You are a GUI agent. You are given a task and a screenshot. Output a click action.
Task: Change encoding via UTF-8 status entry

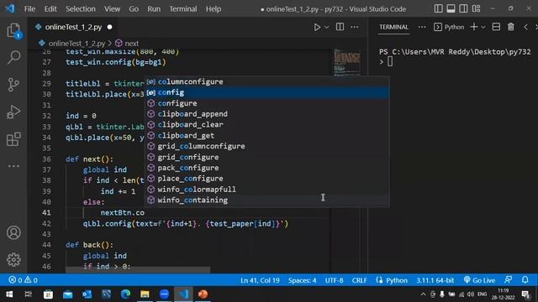coord(334,280)
